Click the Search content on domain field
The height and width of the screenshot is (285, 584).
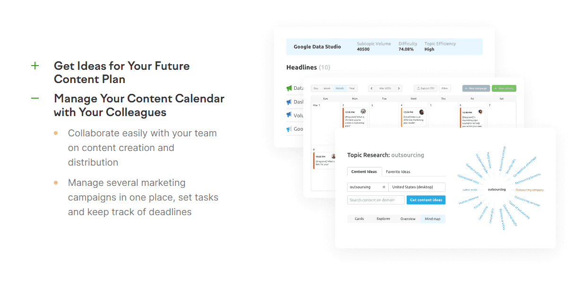[x=376, y=200]
